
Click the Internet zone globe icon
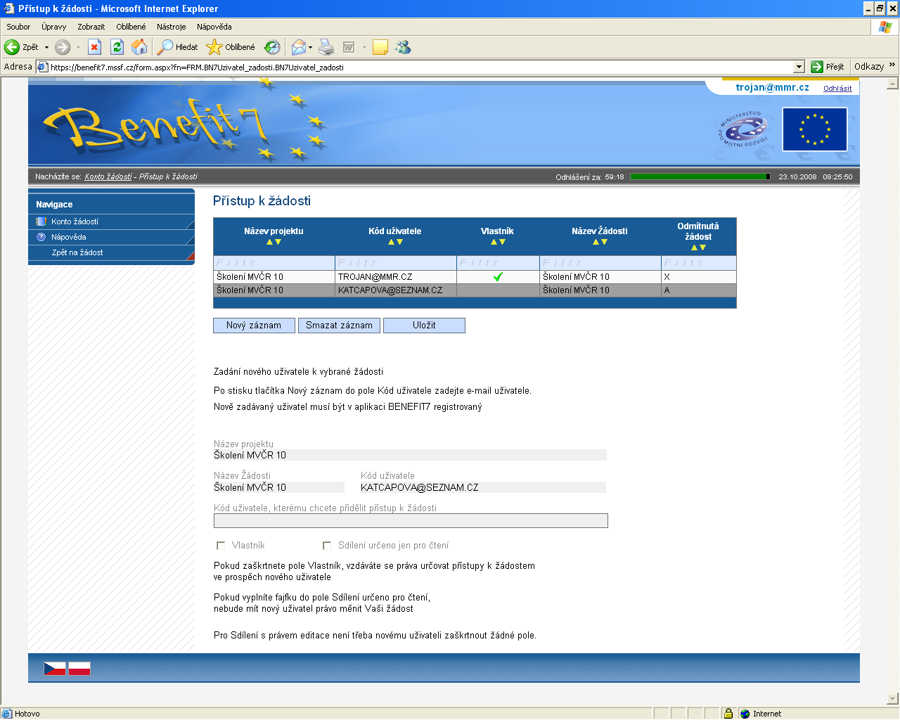click(745, 713)
